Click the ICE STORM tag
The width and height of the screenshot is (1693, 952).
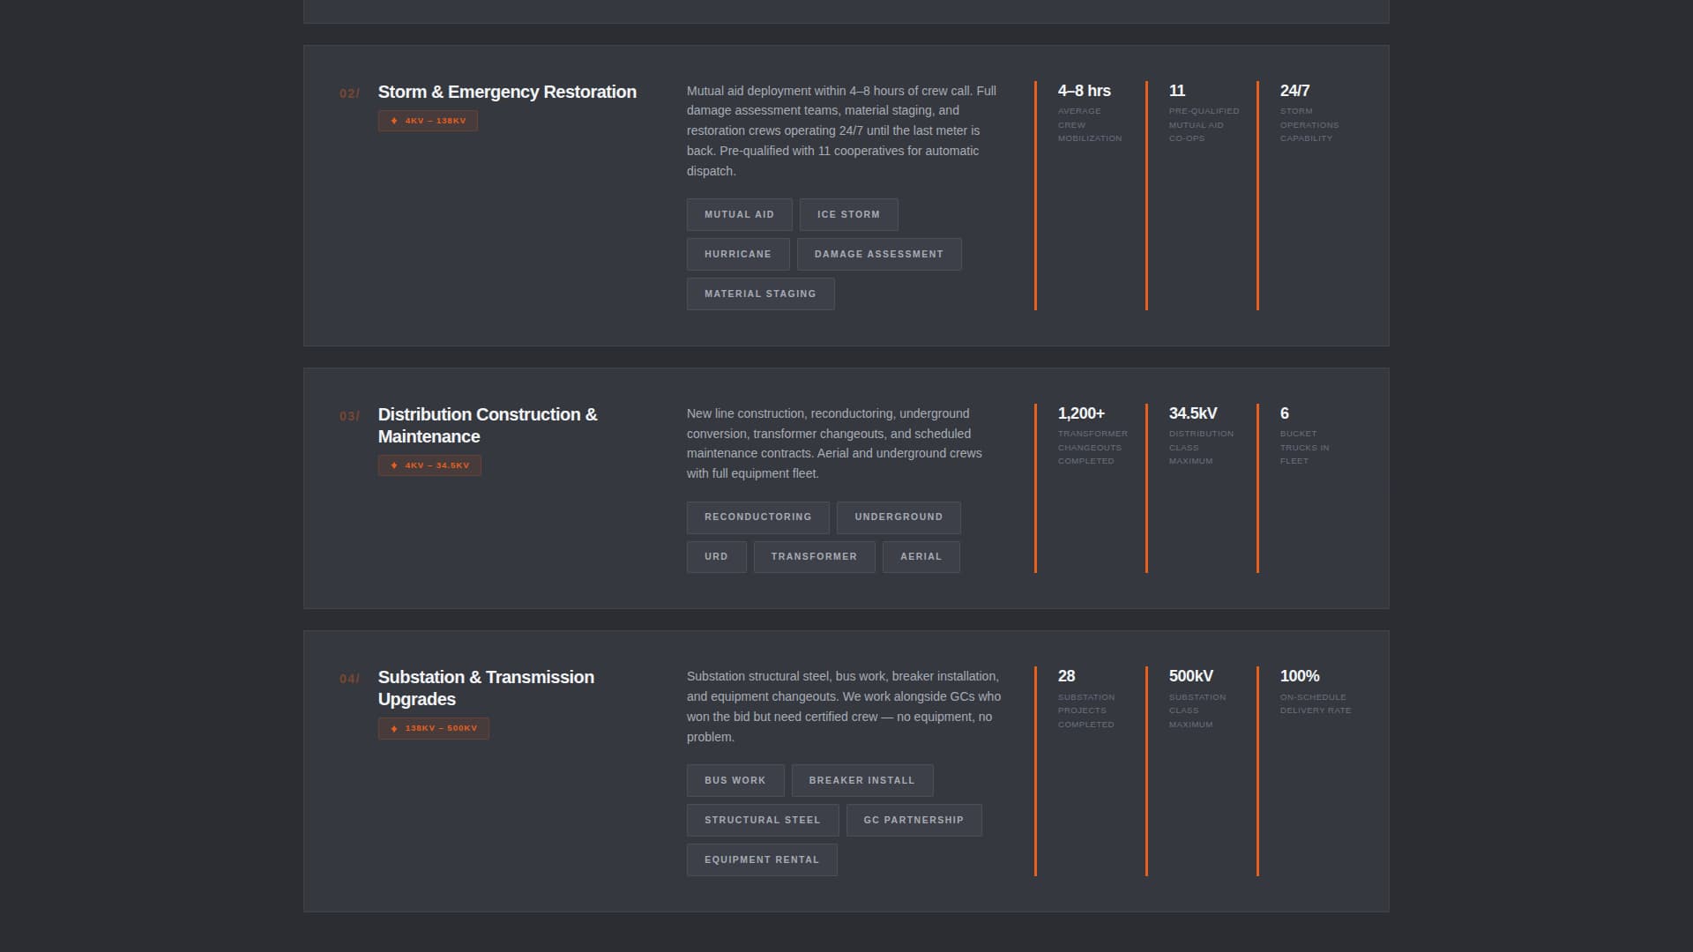[x=848, y=214]
